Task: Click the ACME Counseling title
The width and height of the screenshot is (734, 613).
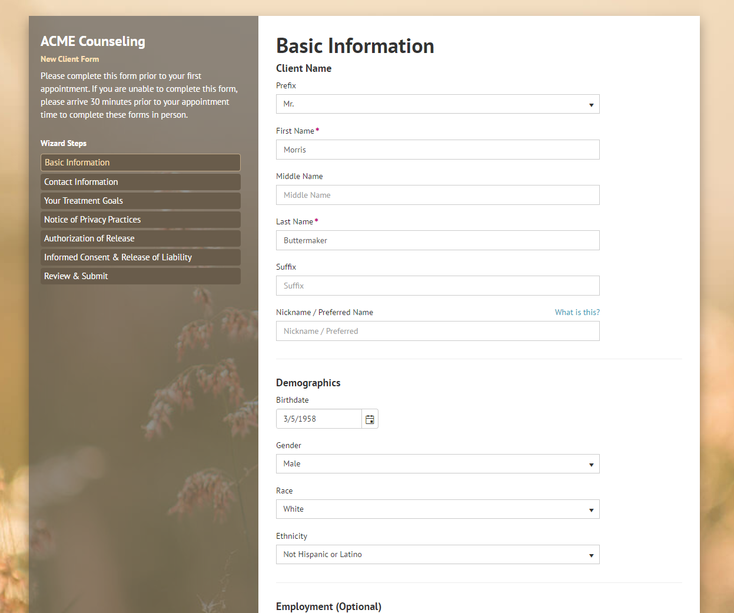Action: click(93, 41)
